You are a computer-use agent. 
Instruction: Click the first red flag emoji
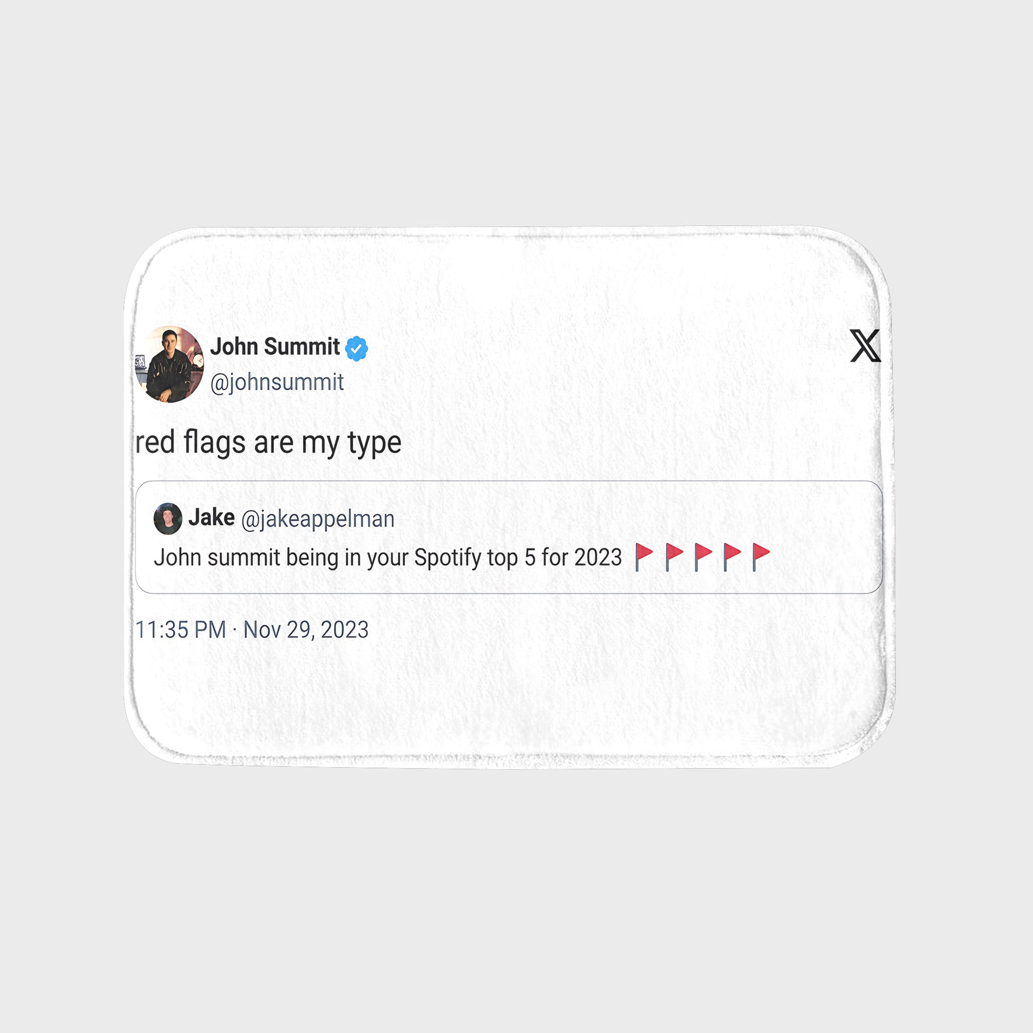coord(644,557)
